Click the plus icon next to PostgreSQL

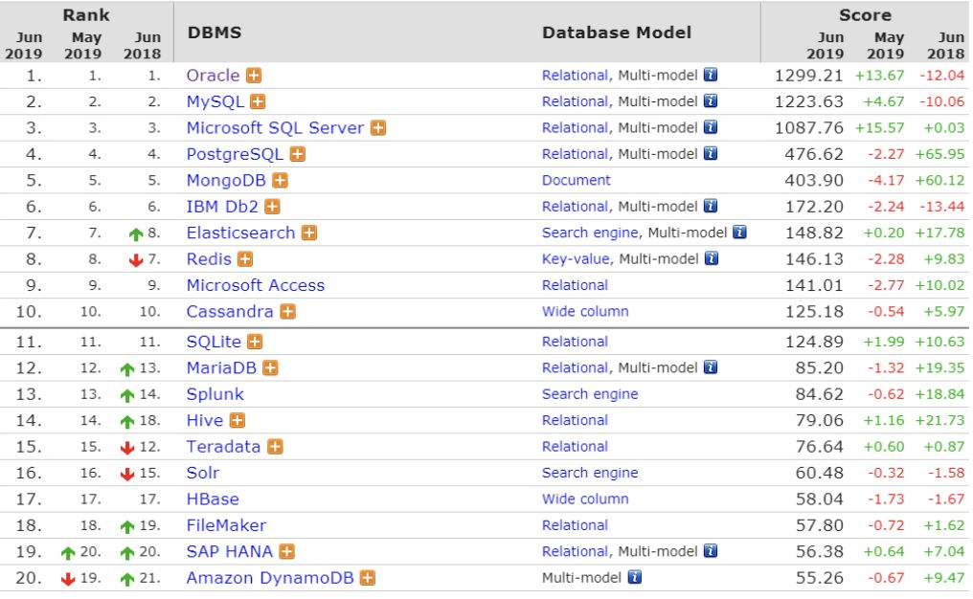(x=298, y=154)
